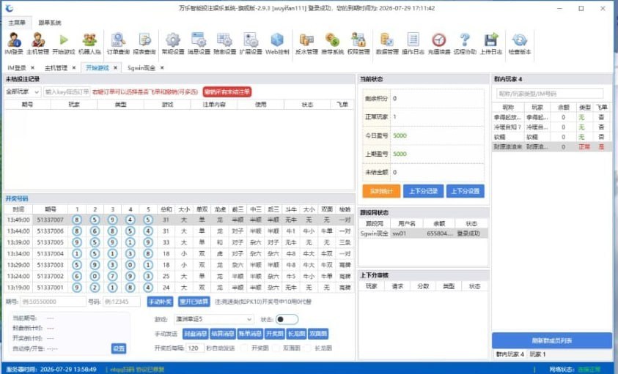Screen dimensions: 618x374
Task: Click the 重开已结算 button
Action: pos(194,302)
